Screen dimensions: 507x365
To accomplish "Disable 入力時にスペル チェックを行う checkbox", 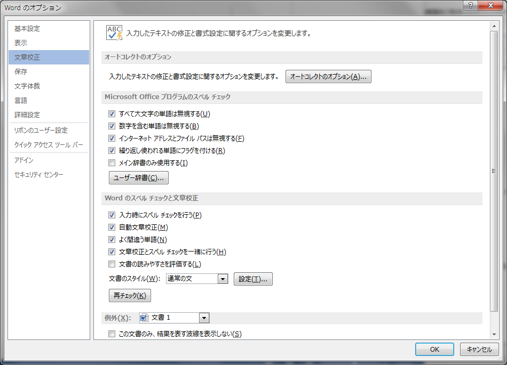I will (x=112, y=215).
